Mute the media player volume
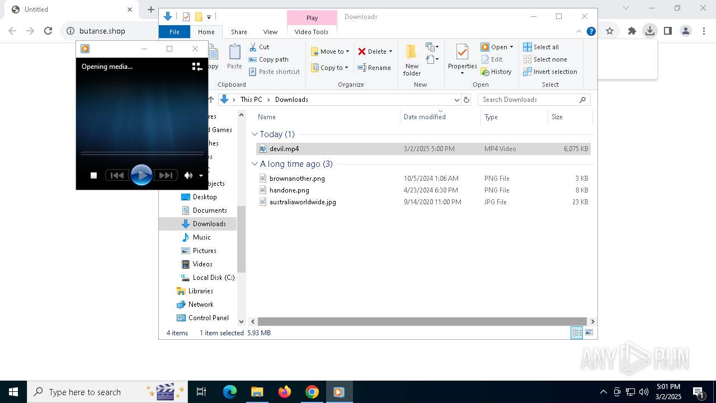Image resolution: width=716 pixels, height=403 pixels. 189,175
